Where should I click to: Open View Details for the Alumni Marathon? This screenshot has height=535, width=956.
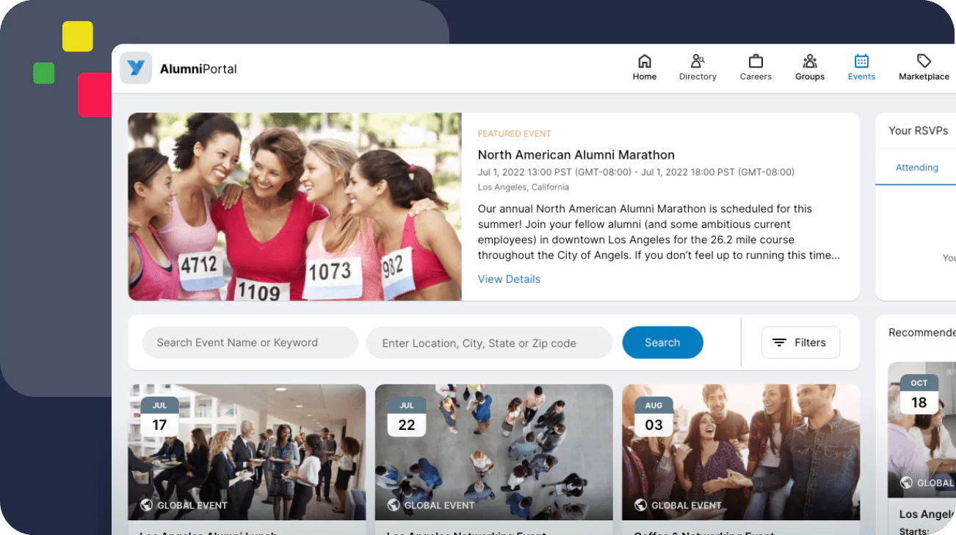(509, 279)
